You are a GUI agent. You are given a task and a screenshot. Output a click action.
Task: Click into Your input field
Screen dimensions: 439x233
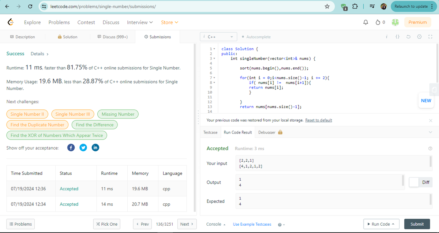[x=334, y=163]
